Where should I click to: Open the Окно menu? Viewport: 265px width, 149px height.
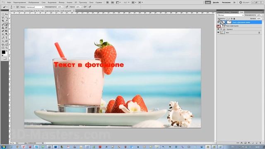click(91, 2)
